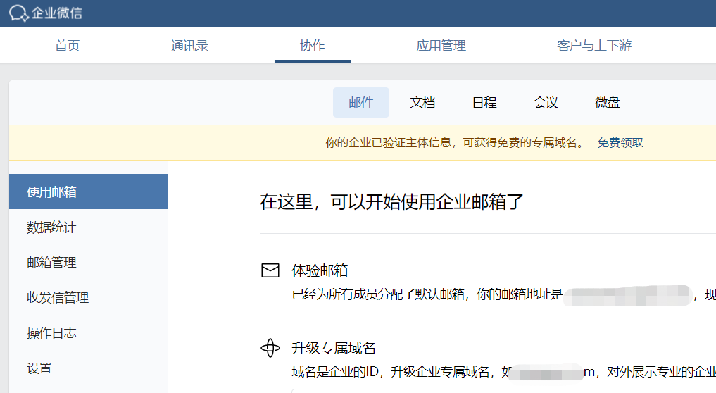
Task: Open 数据统计 in the sidebar
Action: coord(52,227)
